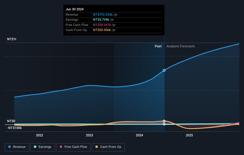The image size is (244, 155).
Task: Click the NT$50.347b free cash flow value
Action: click(x=102, y=25)
